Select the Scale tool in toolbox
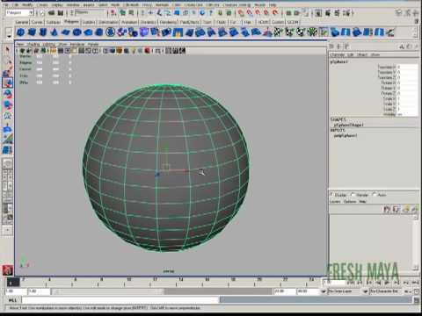 tap(8, 105)
